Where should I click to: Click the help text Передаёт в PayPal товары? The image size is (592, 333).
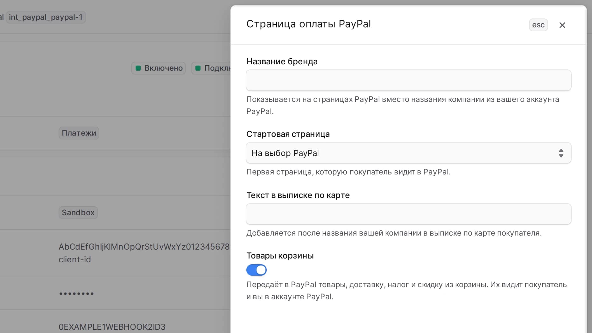coord(406,291)
